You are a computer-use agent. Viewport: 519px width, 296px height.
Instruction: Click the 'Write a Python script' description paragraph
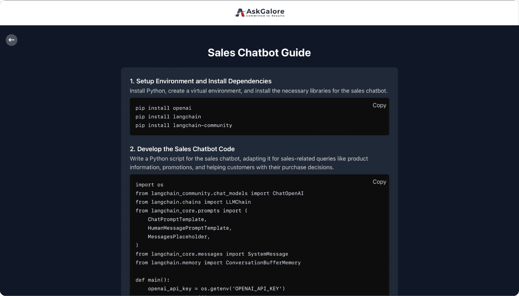click(x=249, y=163)
